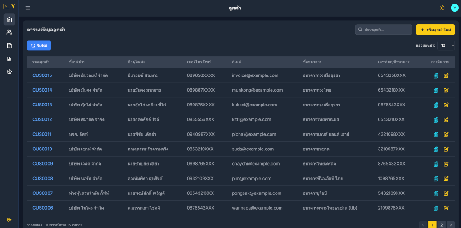Open the settings gear in sidebar

[9, 72]
